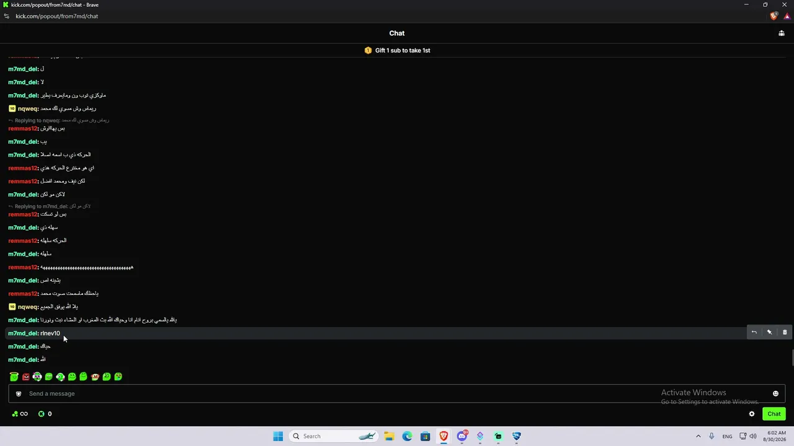Click the green Chat send button

[774, 414]
